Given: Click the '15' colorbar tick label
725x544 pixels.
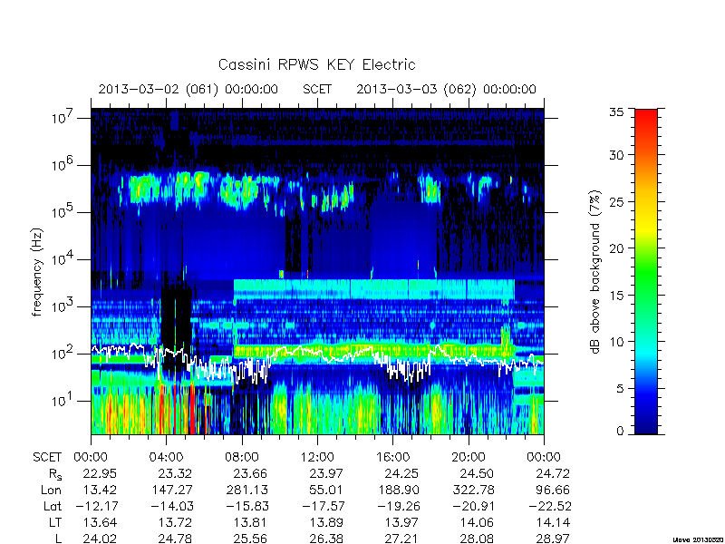Looking at the screenshot, I should 616,296.
